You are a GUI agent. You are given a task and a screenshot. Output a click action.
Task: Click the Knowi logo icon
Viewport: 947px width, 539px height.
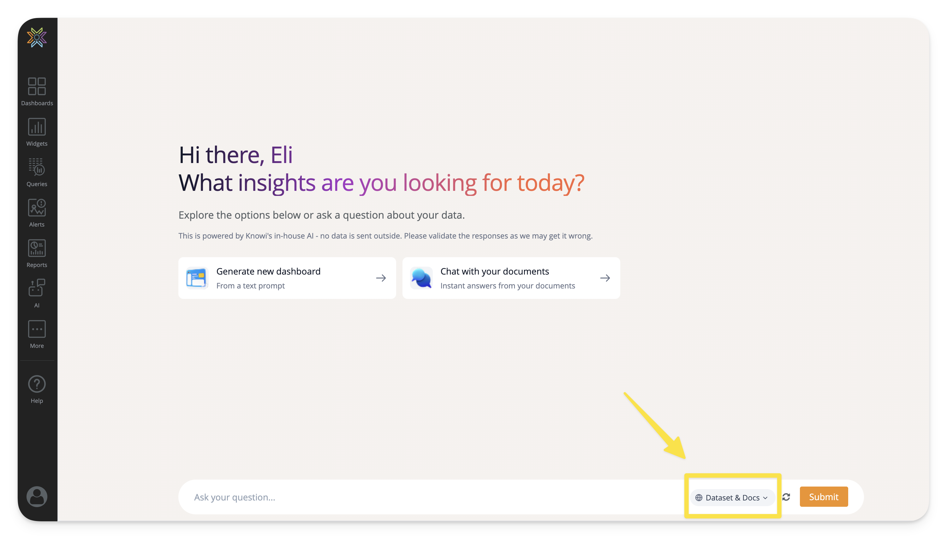click(37, 37)
